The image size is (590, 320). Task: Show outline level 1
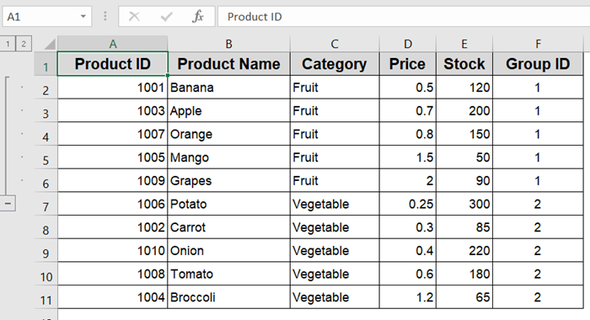point(8,44)
